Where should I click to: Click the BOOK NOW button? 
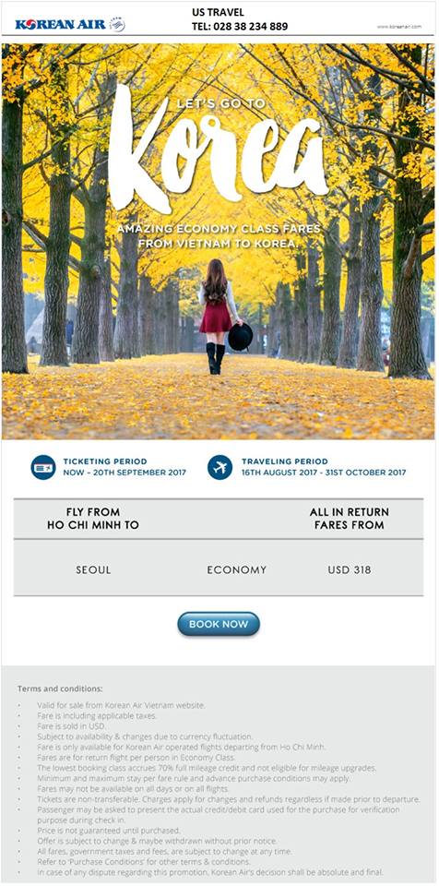point(219,624)
